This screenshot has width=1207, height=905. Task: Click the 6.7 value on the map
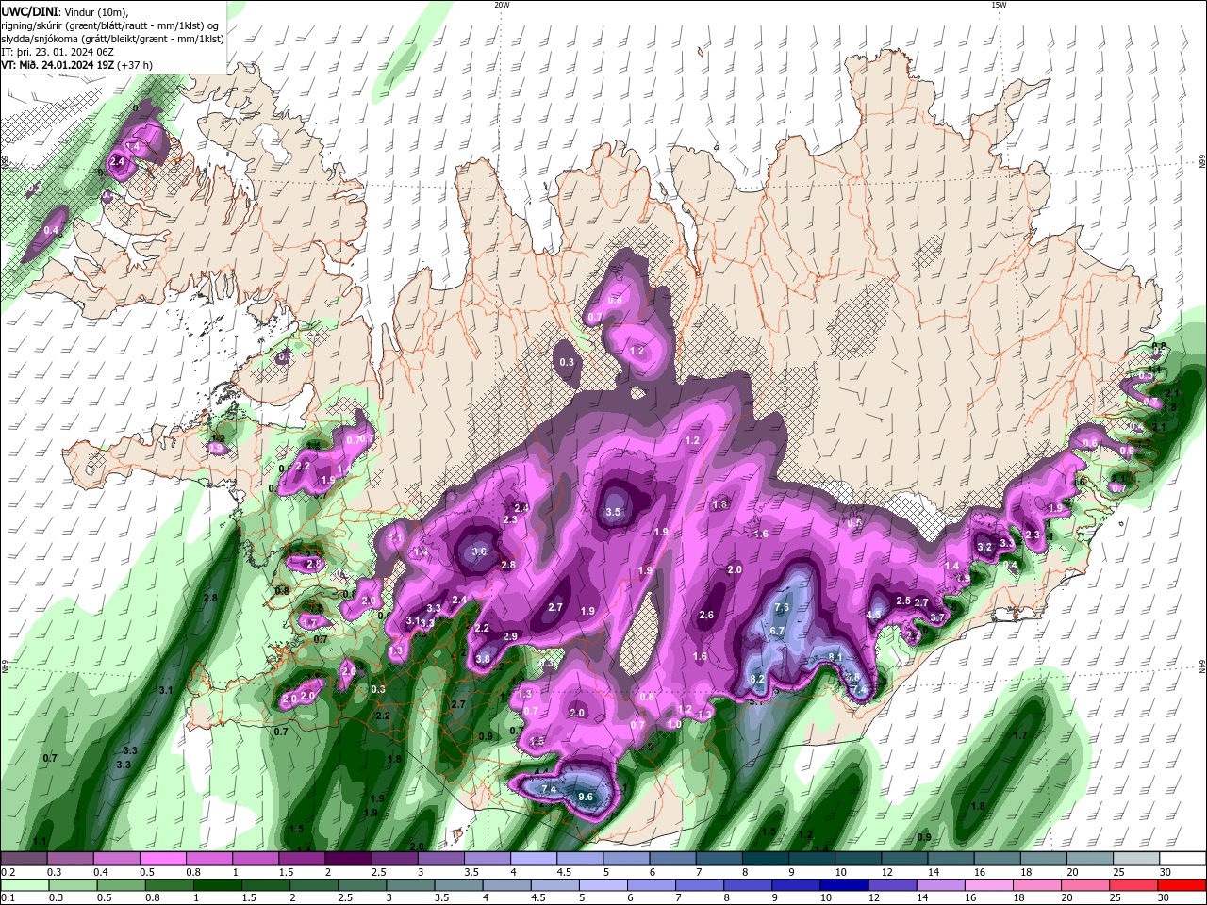pyautogui.click(x=778, y=631)
